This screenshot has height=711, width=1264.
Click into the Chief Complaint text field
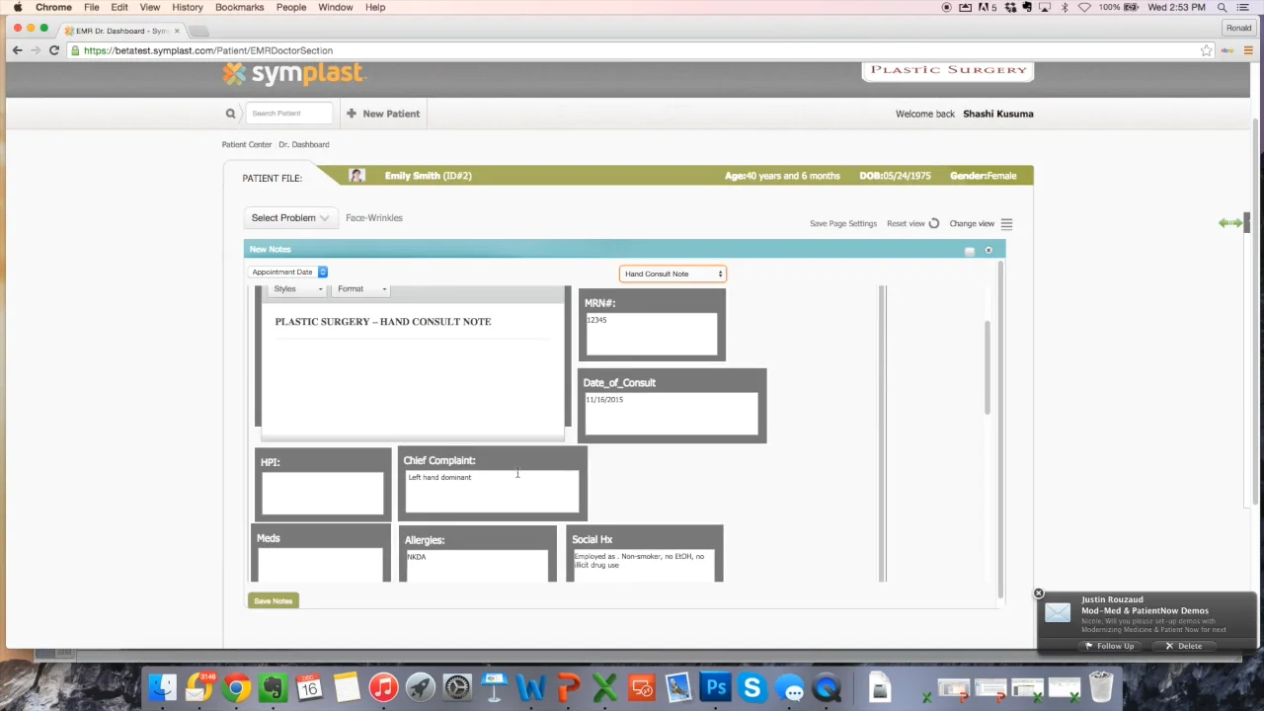[492, 491]
